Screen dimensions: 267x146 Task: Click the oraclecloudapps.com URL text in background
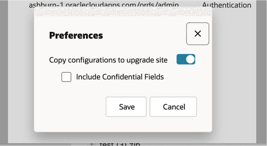(104, 5)
